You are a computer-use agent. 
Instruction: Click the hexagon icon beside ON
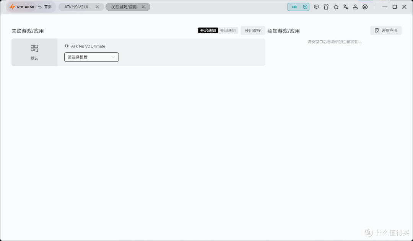pos(305,7)
